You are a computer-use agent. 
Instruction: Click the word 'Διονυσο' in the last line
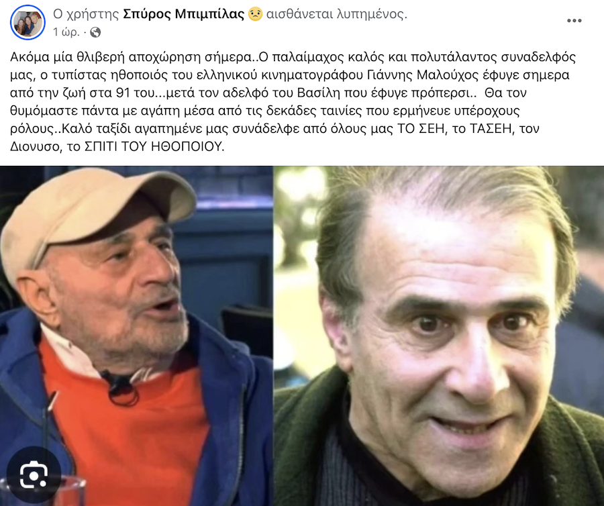click(34, 147)
